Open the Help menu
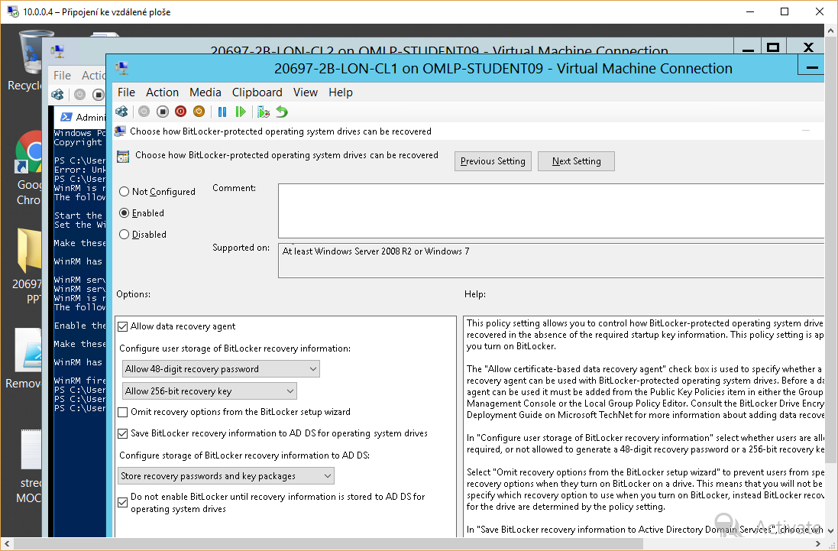Viewport: 838px width, 551px height. click(x=341, y=92)
